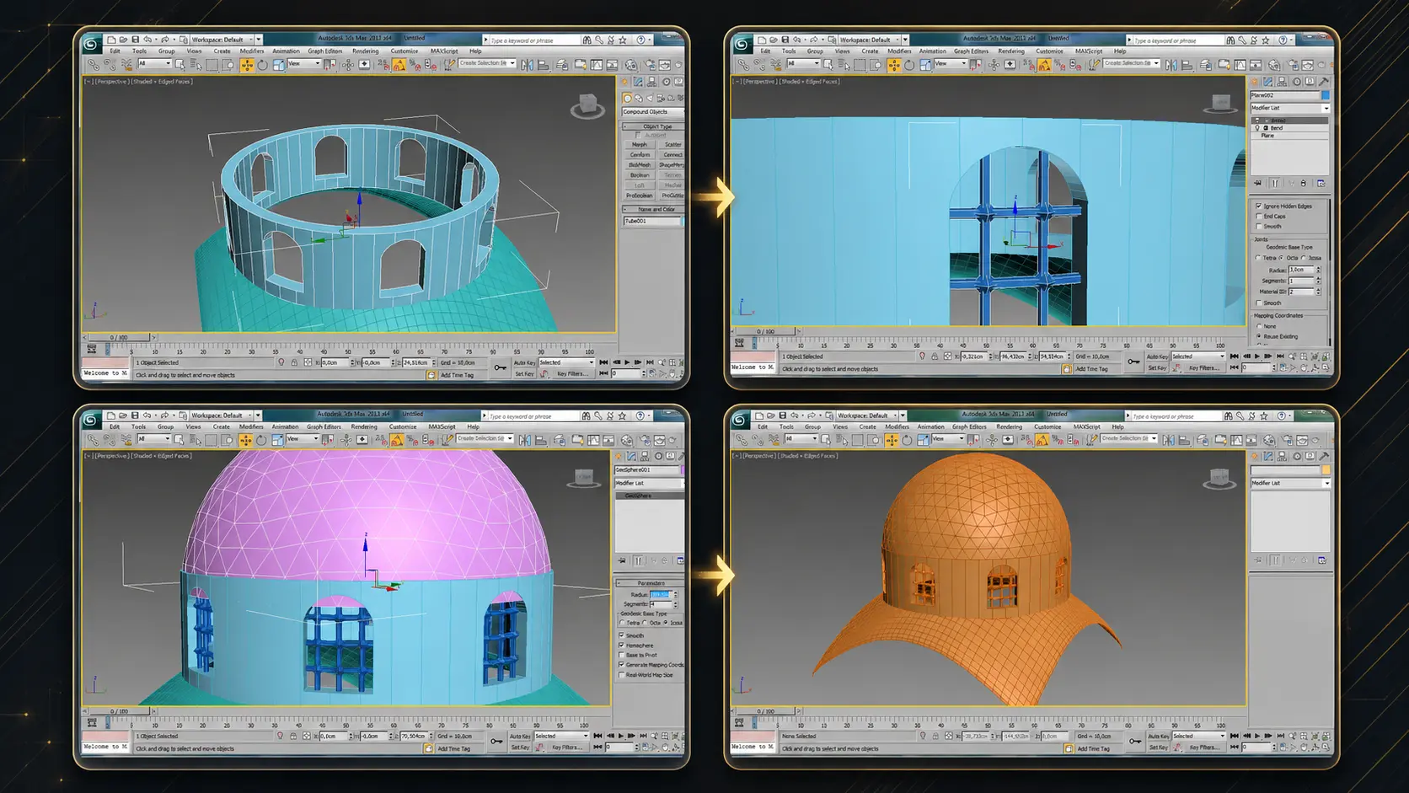The image size is (1409, 793).
Task: Click the Radius field in GeoSphere parameters
Action: tap(660, 595)
